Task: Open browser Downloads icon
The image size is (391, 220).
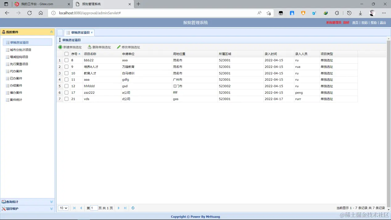Action: click(x=360, y=13)
